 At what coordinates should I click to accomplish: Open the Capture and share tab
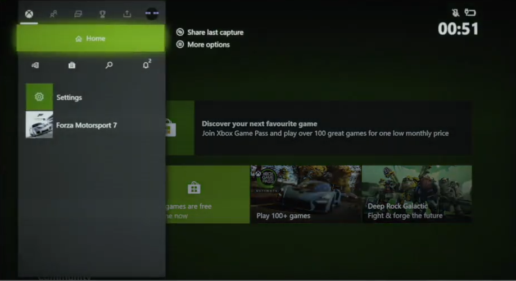click(x=127, y=14)
